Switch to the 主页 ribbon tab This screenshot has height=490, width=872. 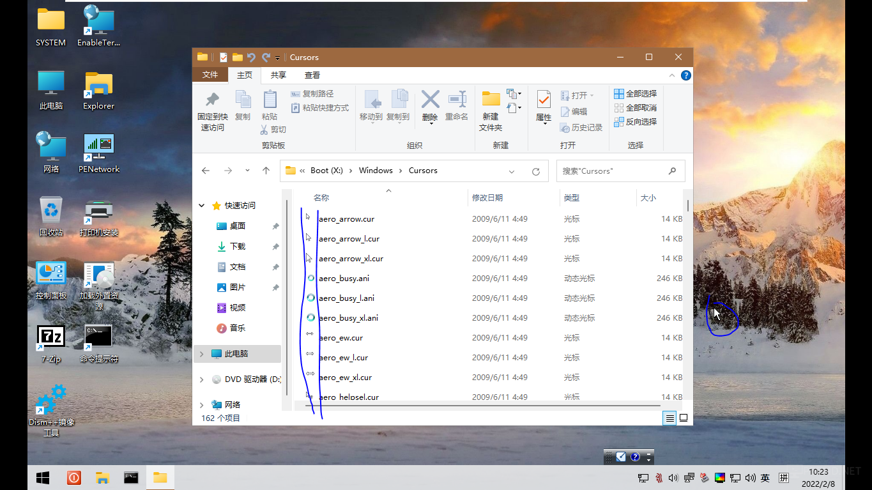(245, 75)
